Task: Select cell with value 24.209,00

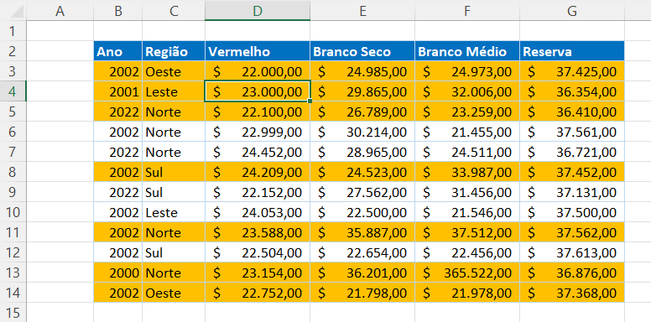Action: [258, 172]
